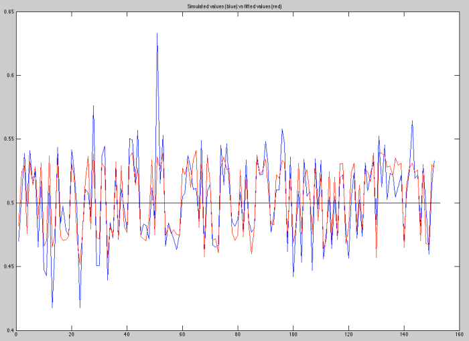This screenshot has height=341, width=469.
Task: Click the x-axis tick label 100
Action: [x=293, y=335]
